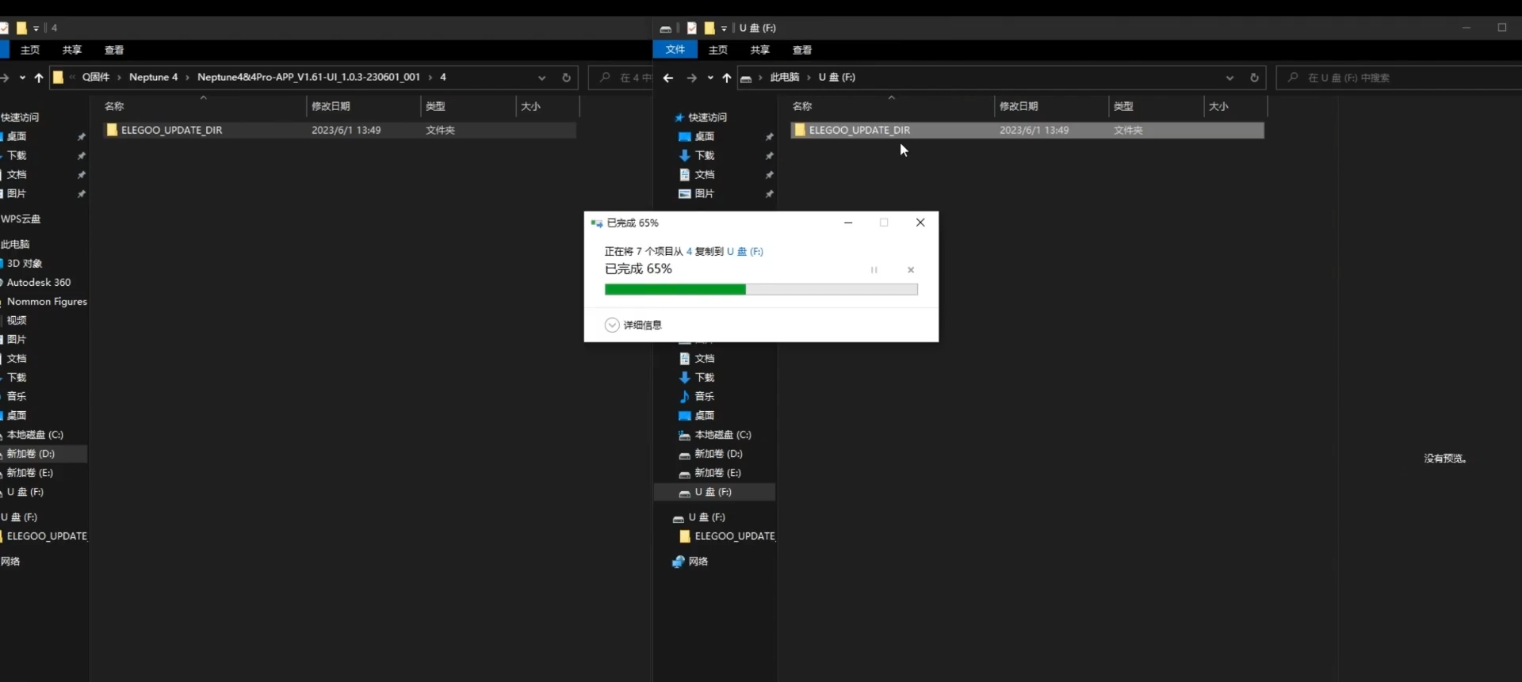Open 音乐 folder in right sidebar
Viewport: 1522px width, 682px height.
704,397
